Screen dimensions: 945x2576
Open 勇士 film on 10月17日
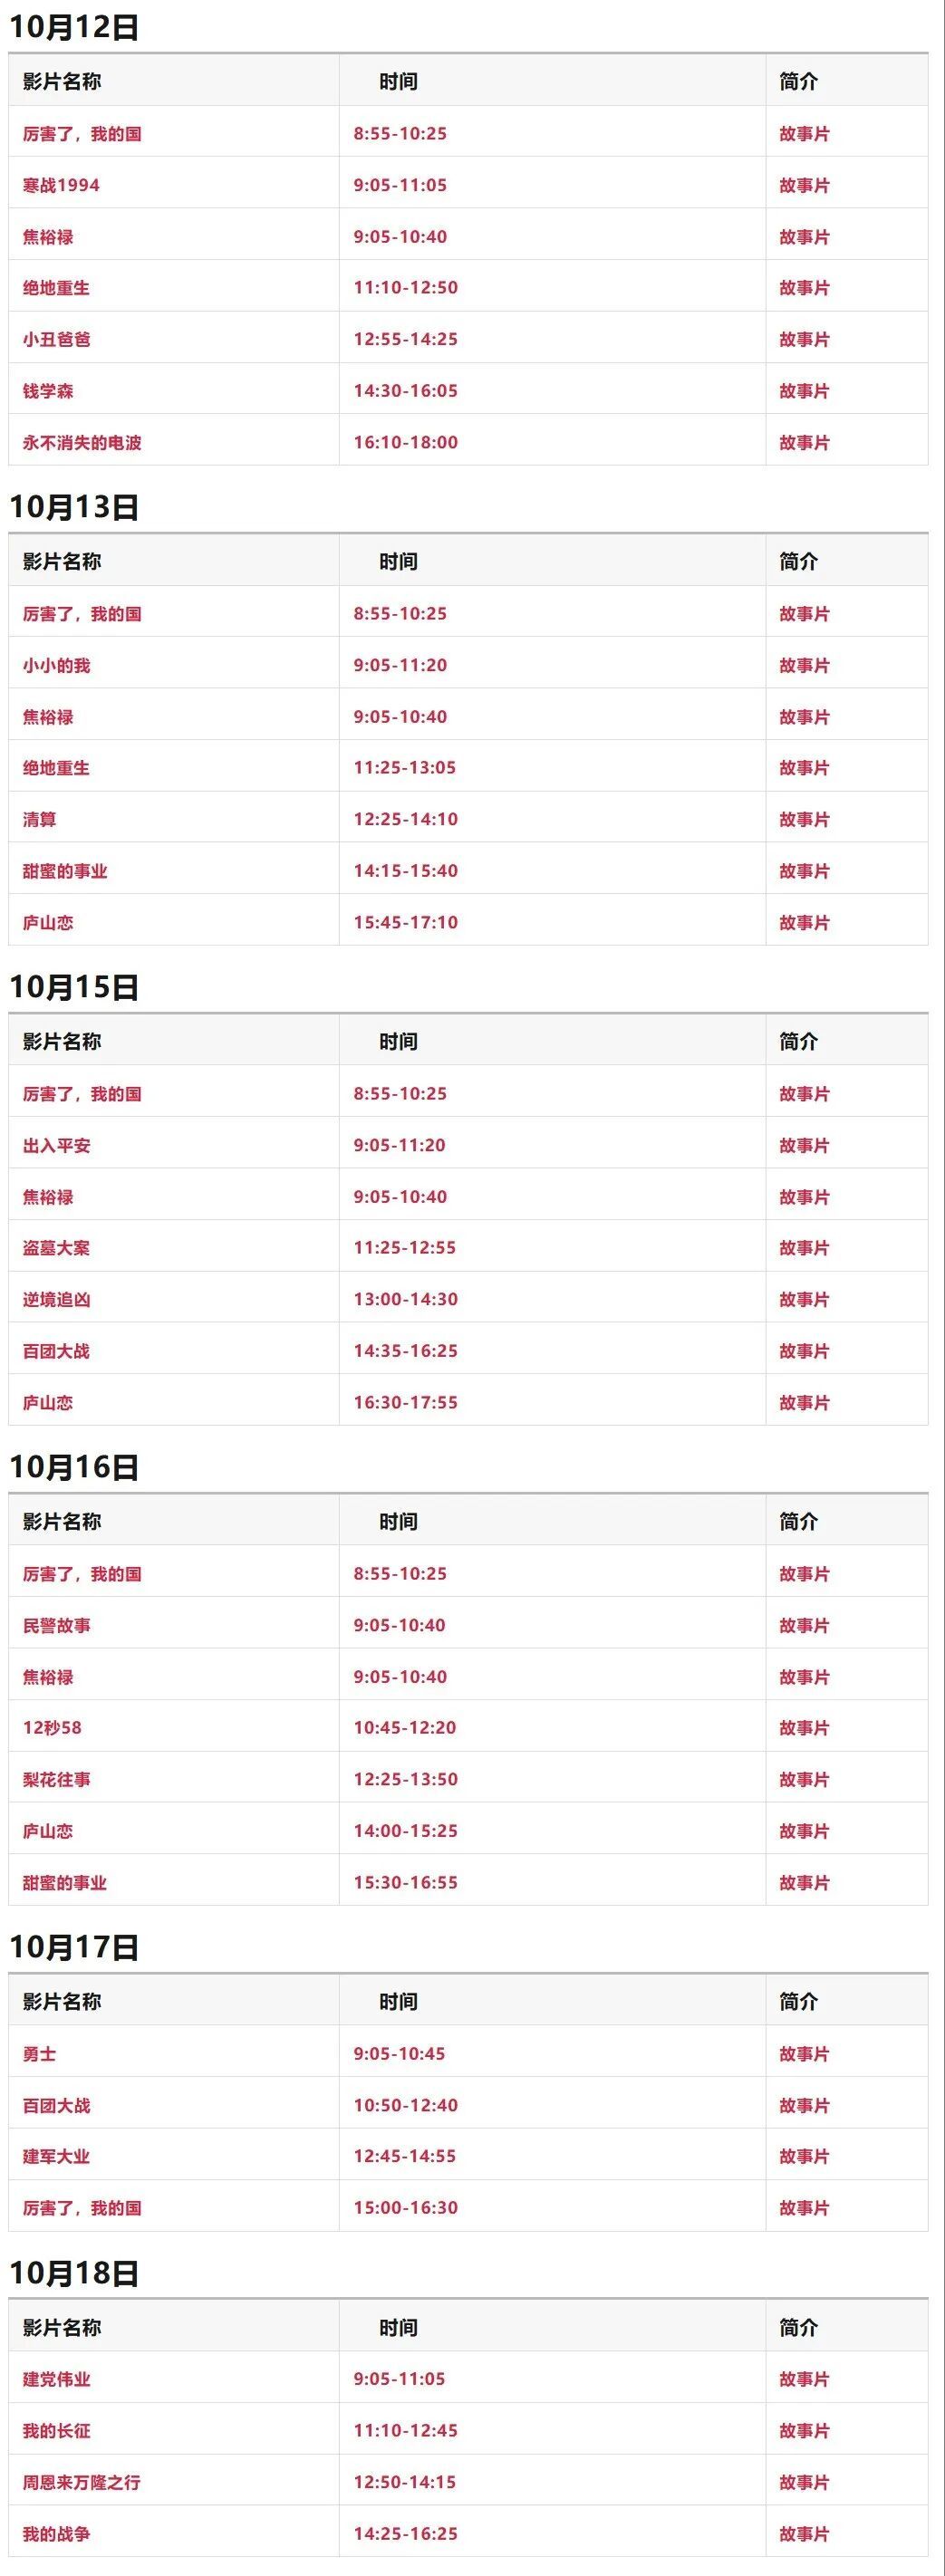[x=40, y=2053]
